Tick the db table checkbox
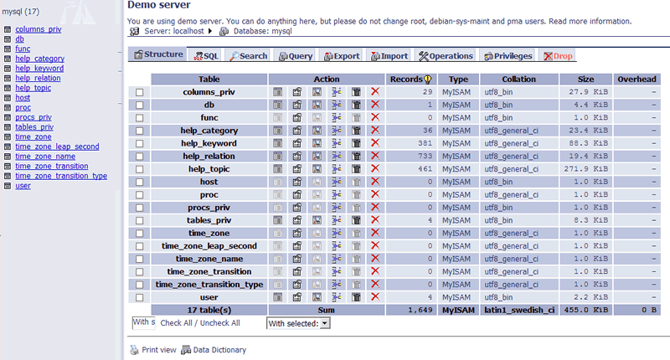This screenshot has width=670, height=360. 139,105
